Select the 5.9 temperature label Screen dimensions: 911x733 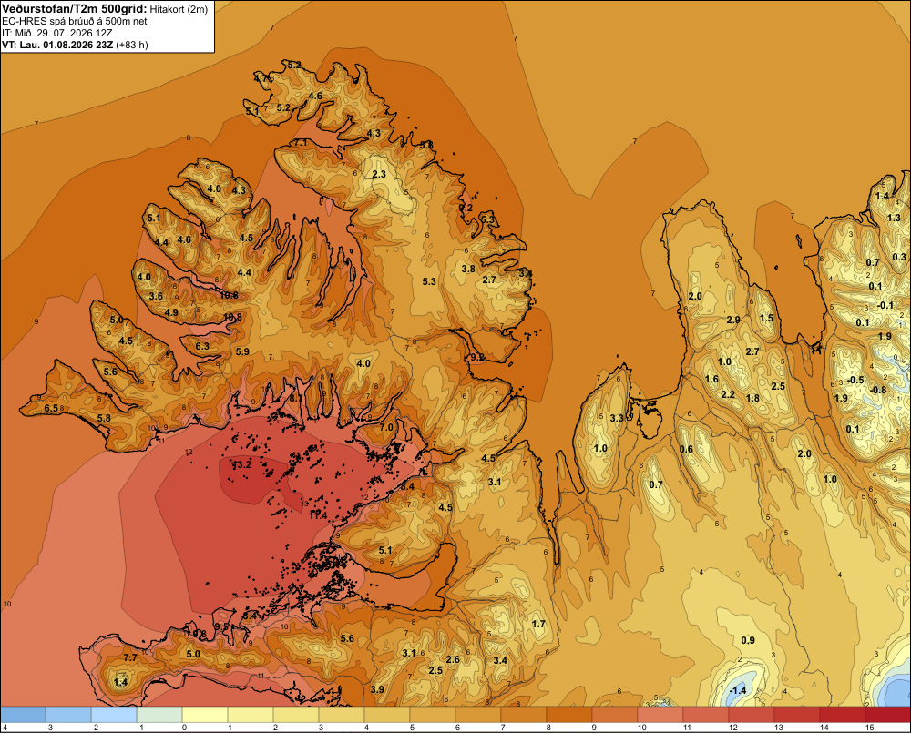(242, 351)
